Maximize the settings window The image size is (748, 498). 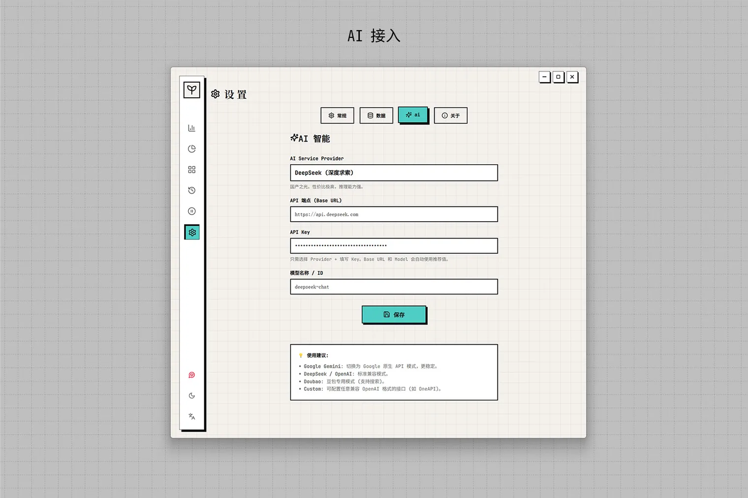click(559, 77)
